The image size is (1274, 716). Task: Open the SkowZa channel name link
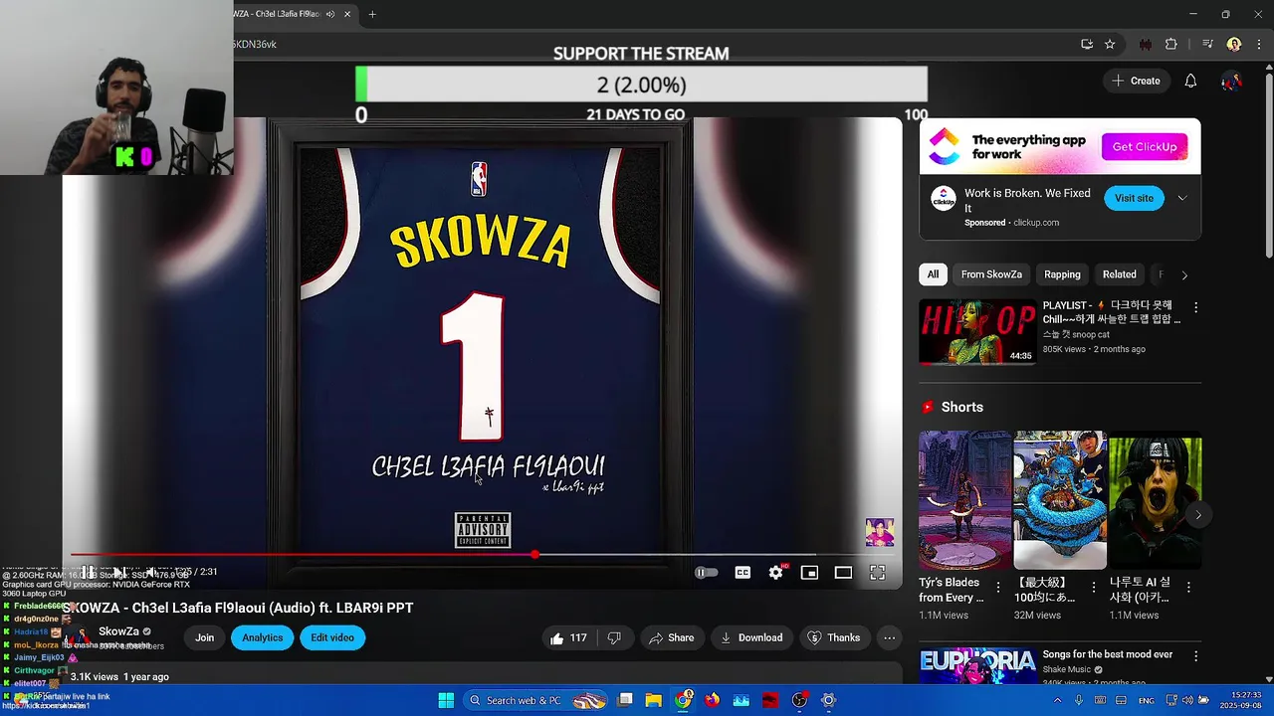coord(118,631)
